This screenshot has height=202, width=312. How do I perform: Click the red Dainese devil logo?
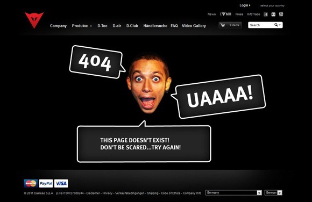click(34, 20)
